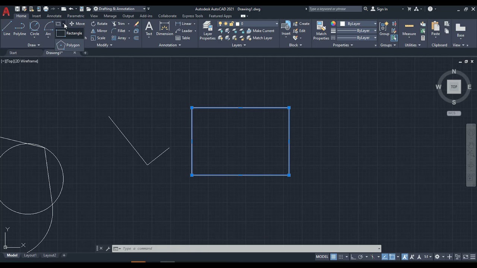477x268 pixels.
Task: Expand the Modify panel
Action: (x=105, y=45)
